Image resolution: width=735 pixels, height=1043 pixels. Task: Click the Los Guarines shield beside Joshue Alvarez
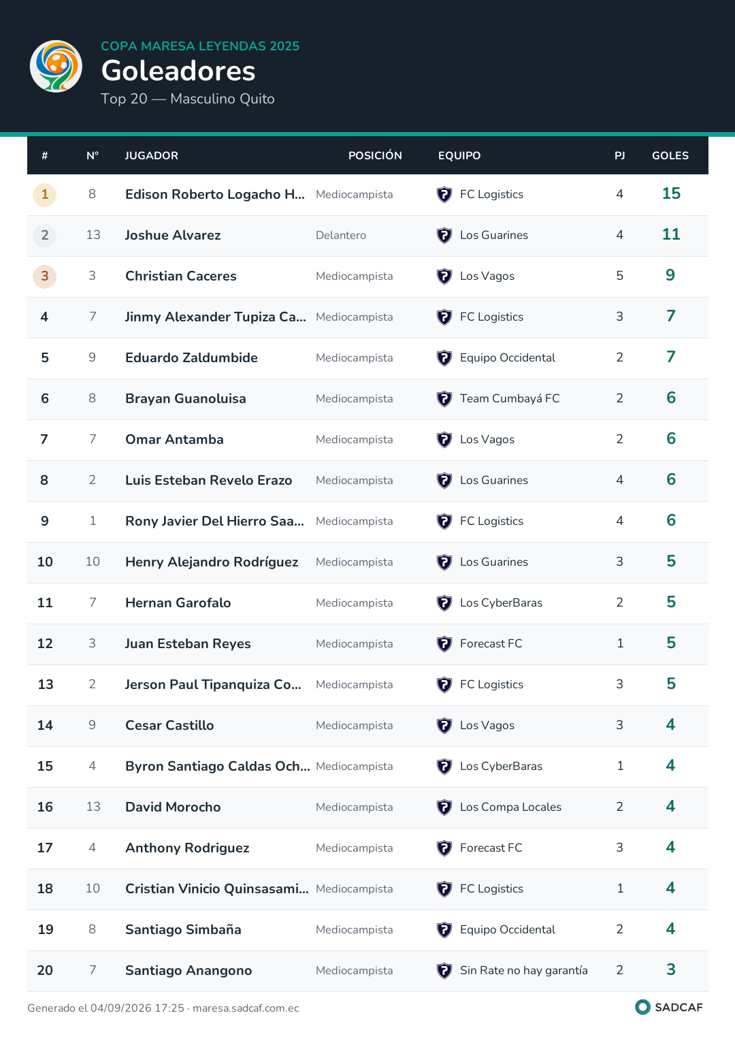(444, 236)
